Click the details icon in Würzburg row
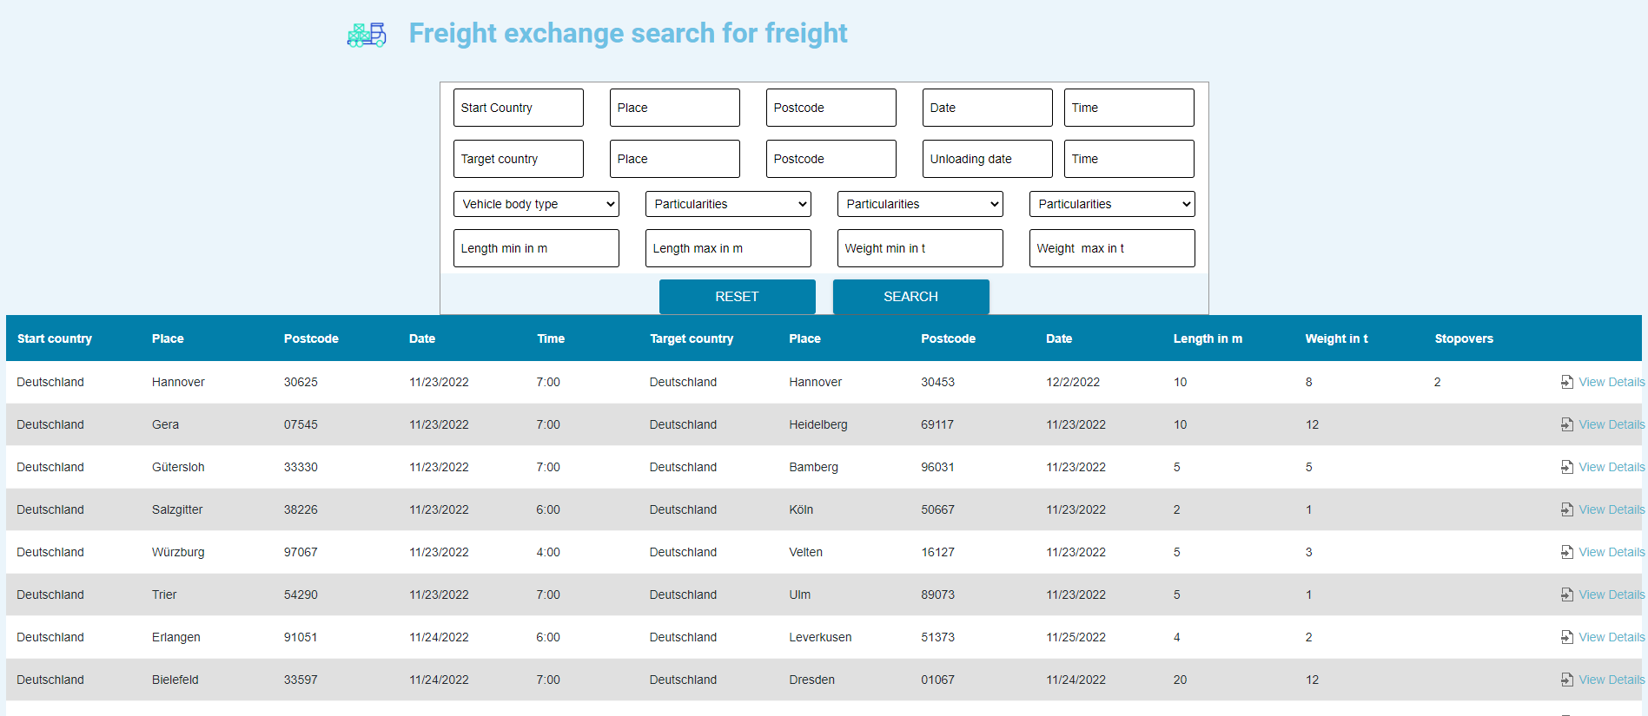This screenshot has height=716, width=1648. (x=1567, y=552)
